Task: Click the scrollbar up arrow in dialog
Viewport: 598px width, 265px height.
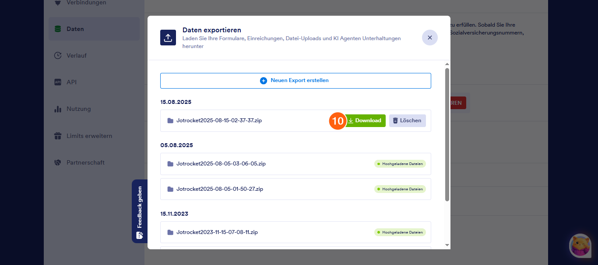Action: pyautogui.click(x=447, y=64)
